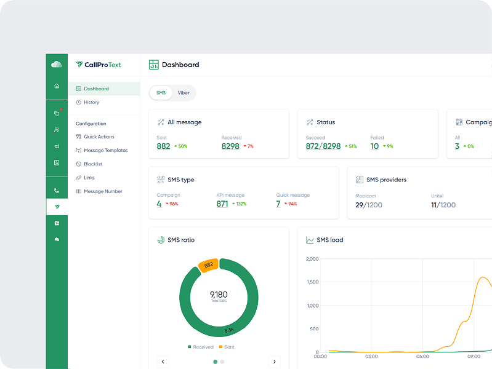Screen dimensions: 492x369
Task: Open the megaphone campaign icon in sidebar
Action: coord(57,146)
